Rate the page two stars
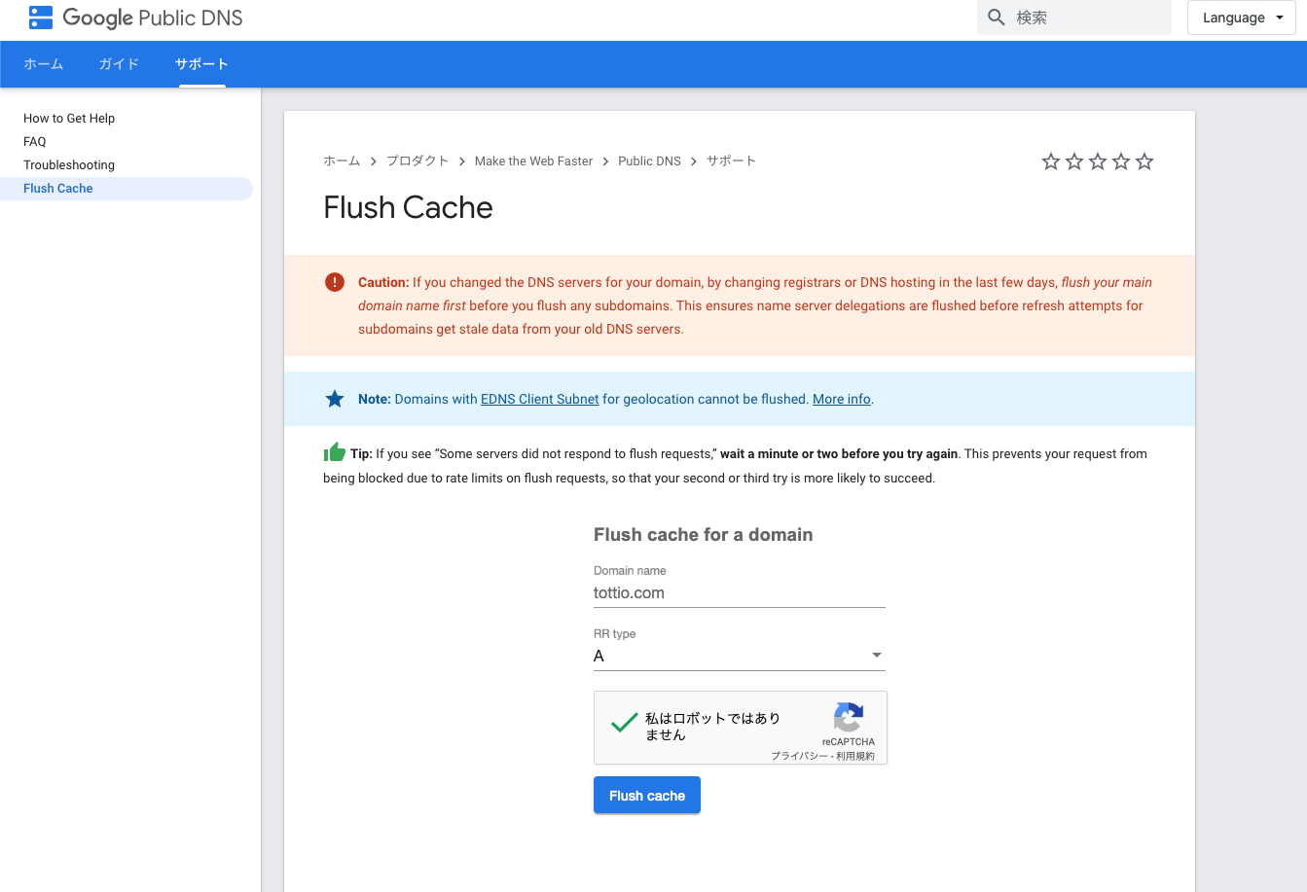Viewport: 1307px width, 892px height. tap(1074, 161)
